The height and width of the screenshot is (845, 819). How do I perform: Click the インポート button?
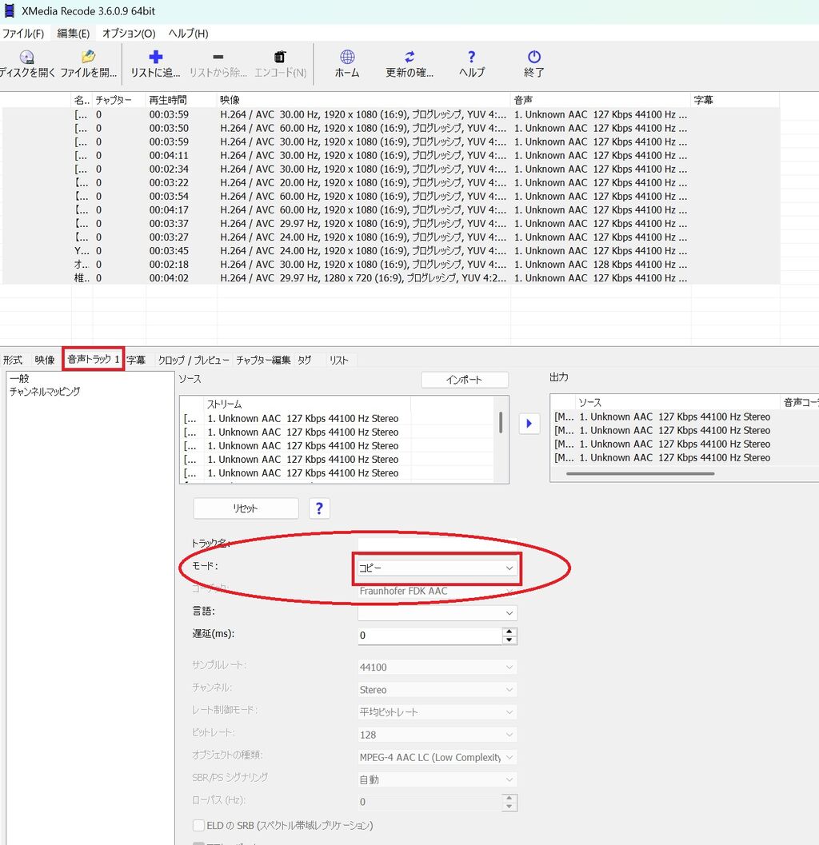464,380
